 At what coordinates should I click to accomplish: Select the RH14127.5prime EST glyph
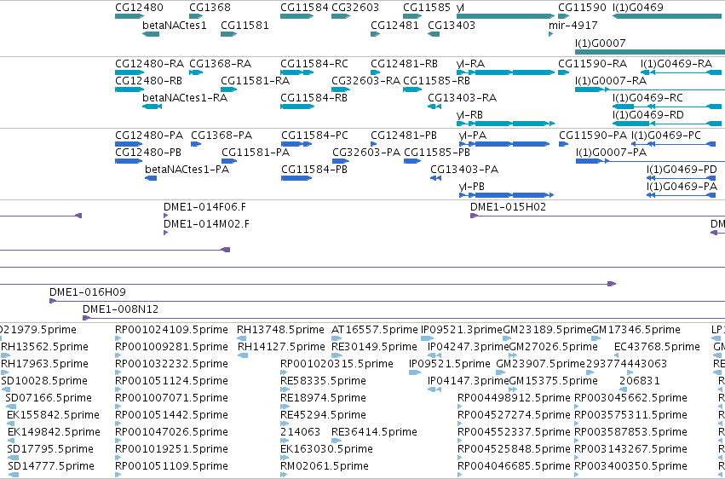pos(243,355)
